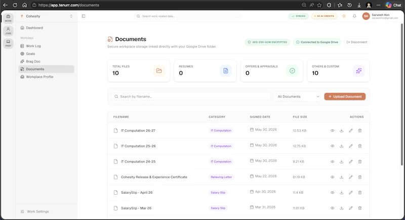Delete IT Computation 24-25 file
This screenshot has height=220, width=405.
(x=360, y=161)
